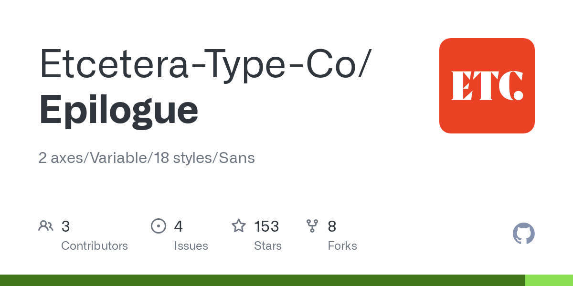This screenshot has height=286, width=573.
Task: Click the light green language bar segment
Action: (549, 280)
